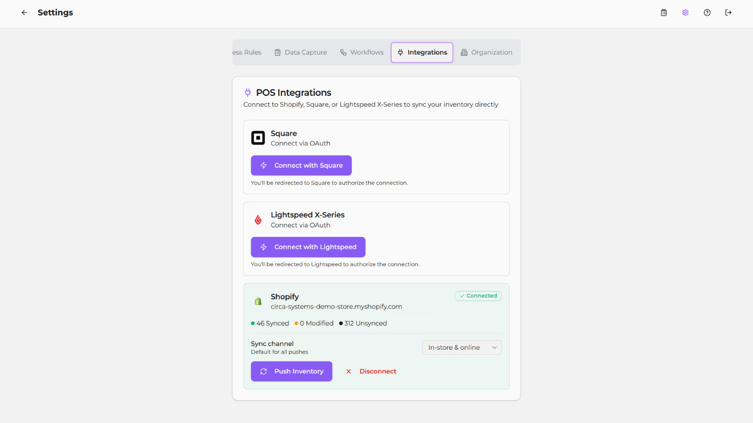
Task: Click the plug icon beside POS Integrations
Action: tap(248, 92)
